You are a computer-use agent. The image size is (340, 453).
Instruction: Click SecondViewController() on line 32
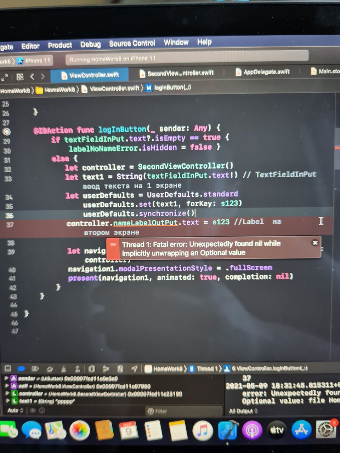pos(186,166)
